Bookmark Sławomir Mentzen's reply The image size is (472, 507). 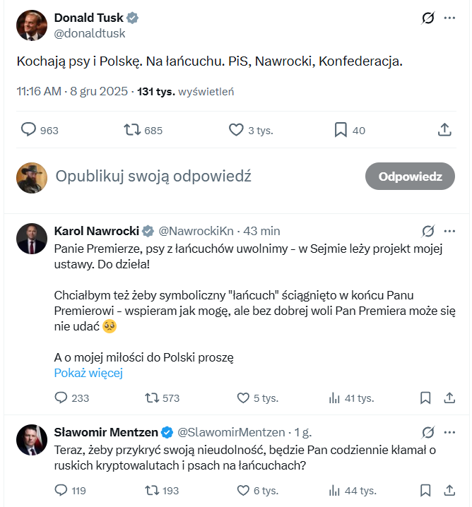[425, 490]
